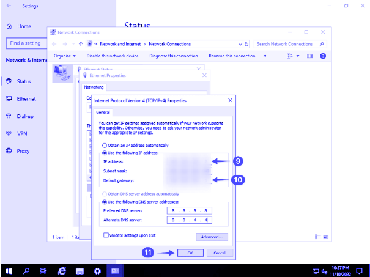
Task: Show more toolbar commands chevron
Action: [265, 56]
